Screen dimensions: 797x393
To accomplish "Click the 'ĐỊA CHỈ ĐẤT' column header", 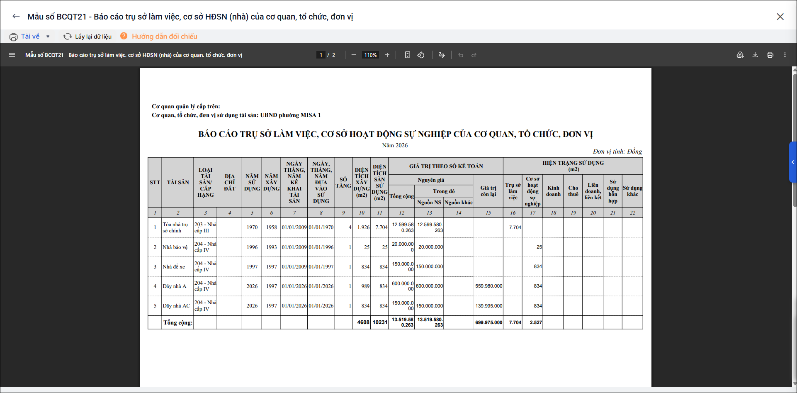I will [230, 182].
